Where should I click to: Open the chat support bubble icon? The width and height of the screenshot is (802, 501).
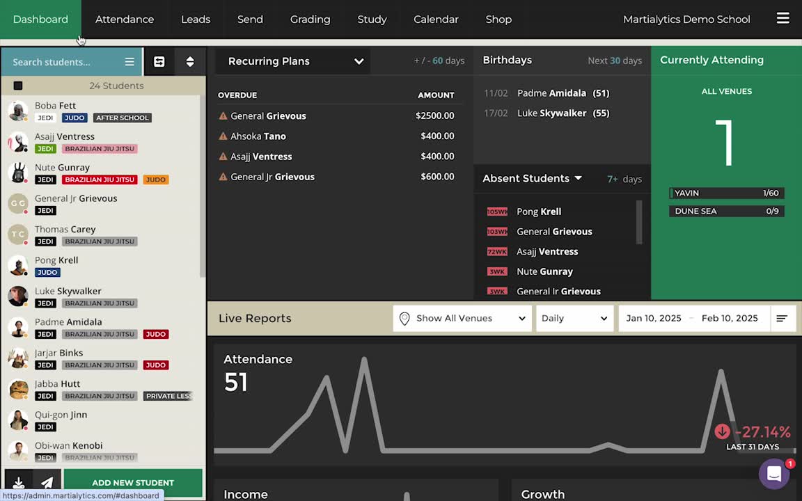[x=774, y=473]
